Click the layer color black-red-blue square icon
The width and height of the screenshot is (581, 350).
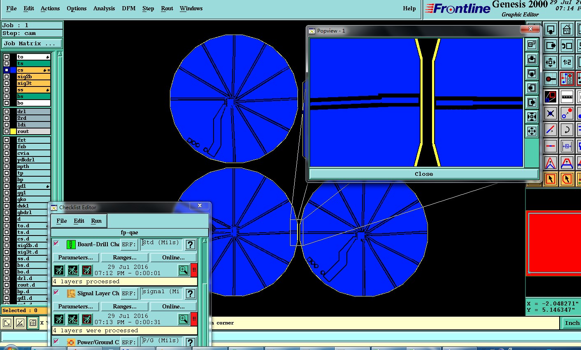tap(551, 97)
